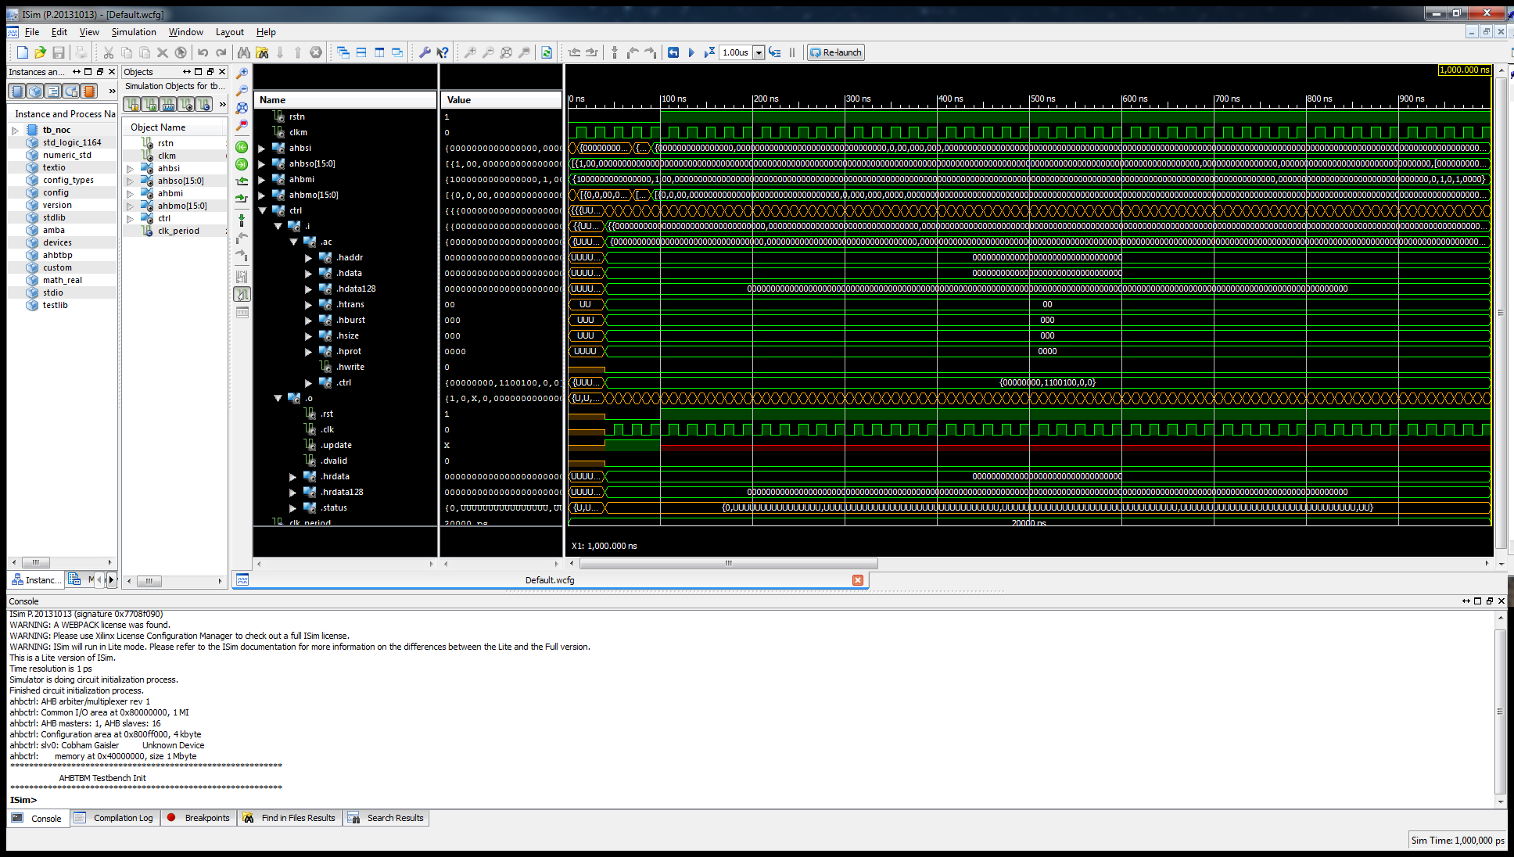Click Zoom to Full View sidebar icon
The height and width of the screenshot is (857, 1514).
coord(242,108)
